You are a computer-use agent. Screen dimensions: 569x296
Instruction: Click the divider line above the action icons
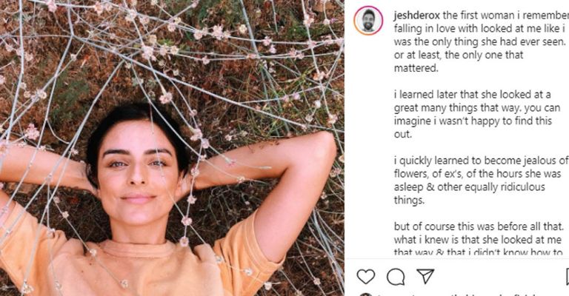(456, 259)
